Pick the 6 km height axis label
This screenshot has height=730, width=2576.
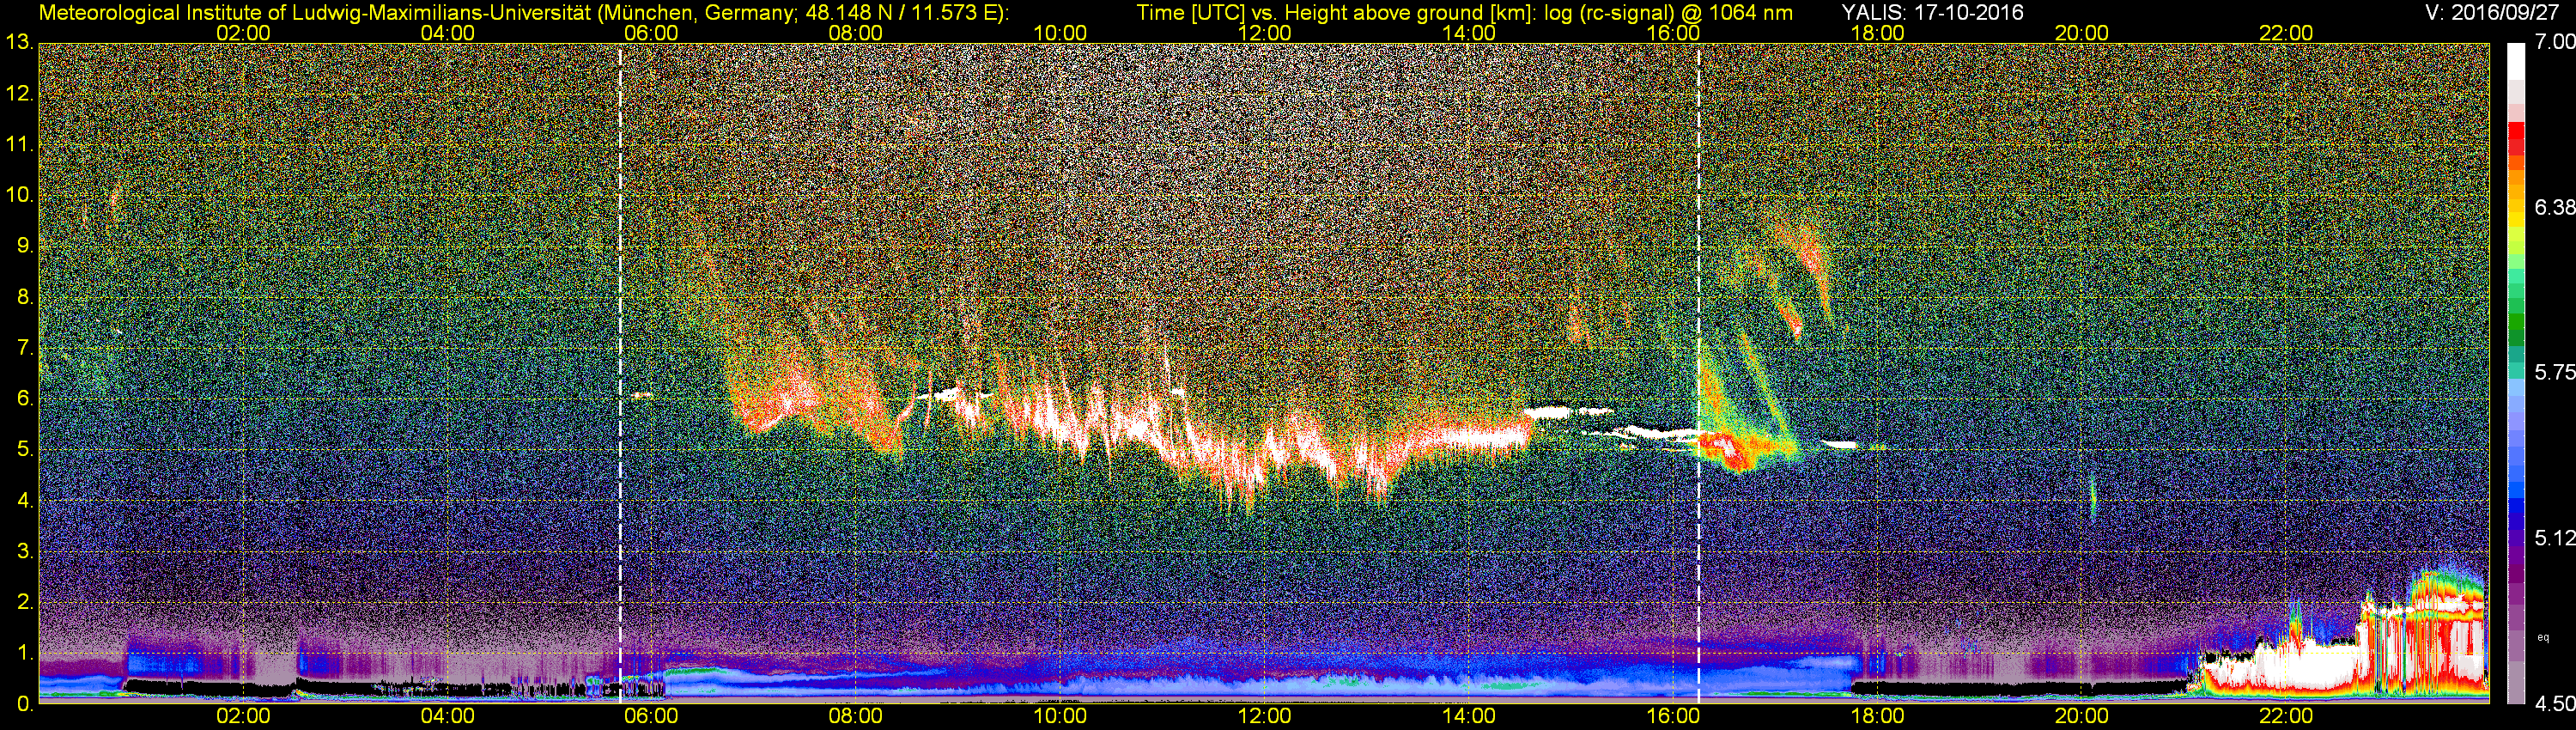(x=24, y=399)
